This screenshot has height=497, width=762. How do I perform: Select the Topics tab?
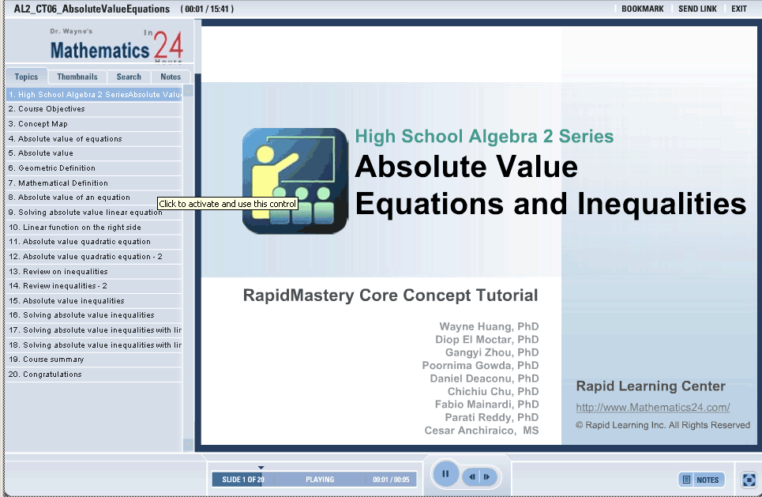pyautogui.click(x=26, y=77)
